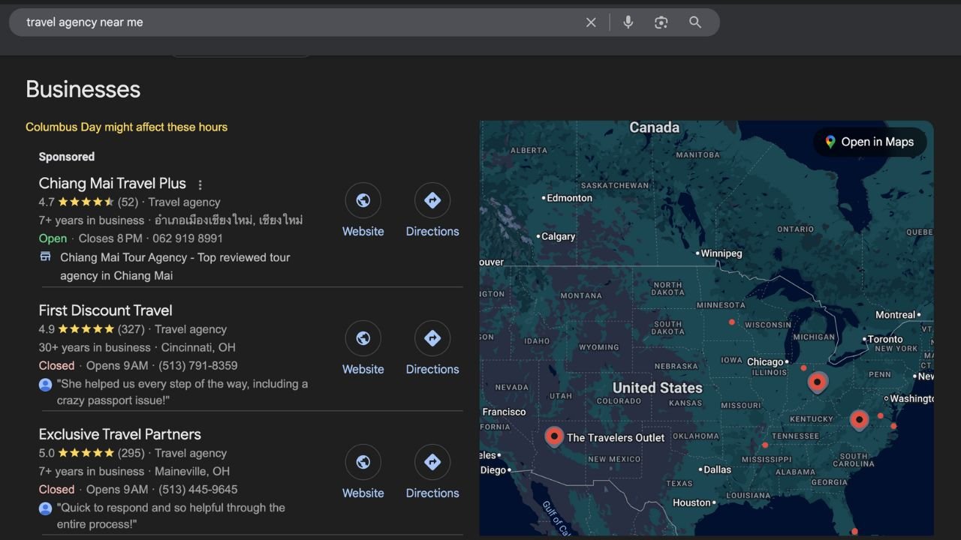
Task: Click inside the search text field
Action: (x=300, y=22)
